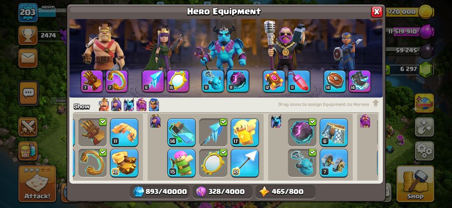This screenshot has width=452, height=208.
Task: Choose the Healer Puppet level 17 equipment
Action: [x=245, y=133]
